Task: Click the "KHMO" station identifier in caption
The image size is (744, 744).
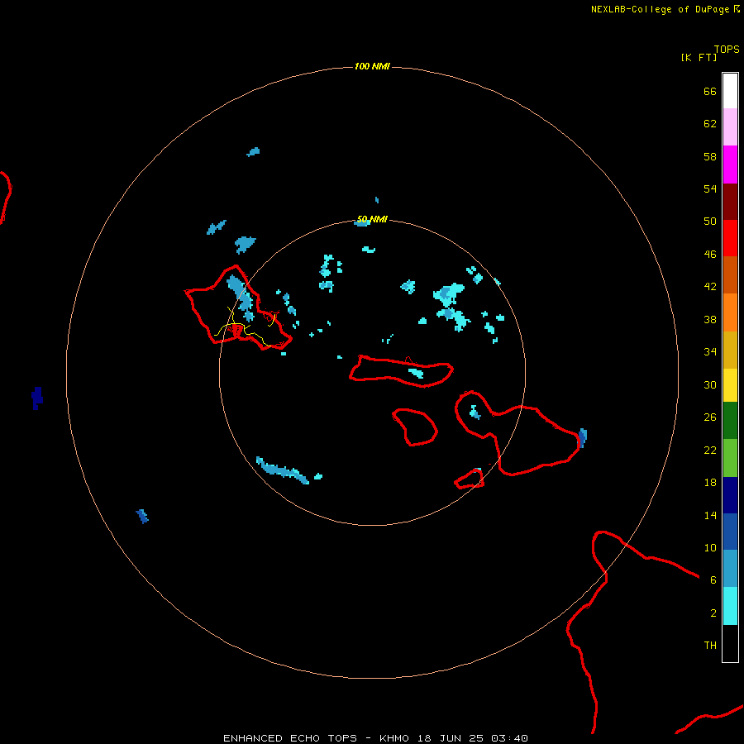Action: [x=393, y=738]
